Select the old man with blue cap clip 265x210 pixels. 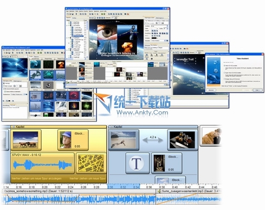[x=73, y=139]
